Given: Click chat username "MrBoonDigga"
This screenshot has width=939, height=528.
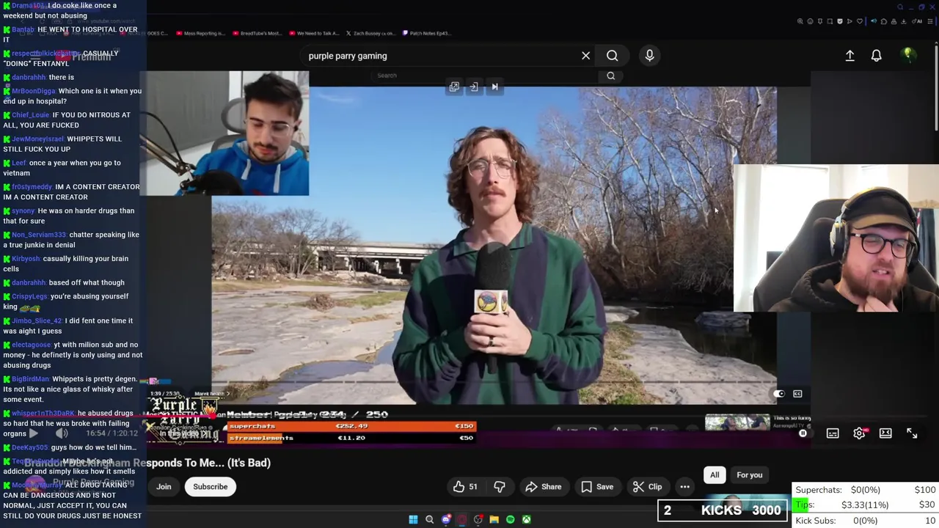Looking at the screenshot, I should (x=33, y=92).
